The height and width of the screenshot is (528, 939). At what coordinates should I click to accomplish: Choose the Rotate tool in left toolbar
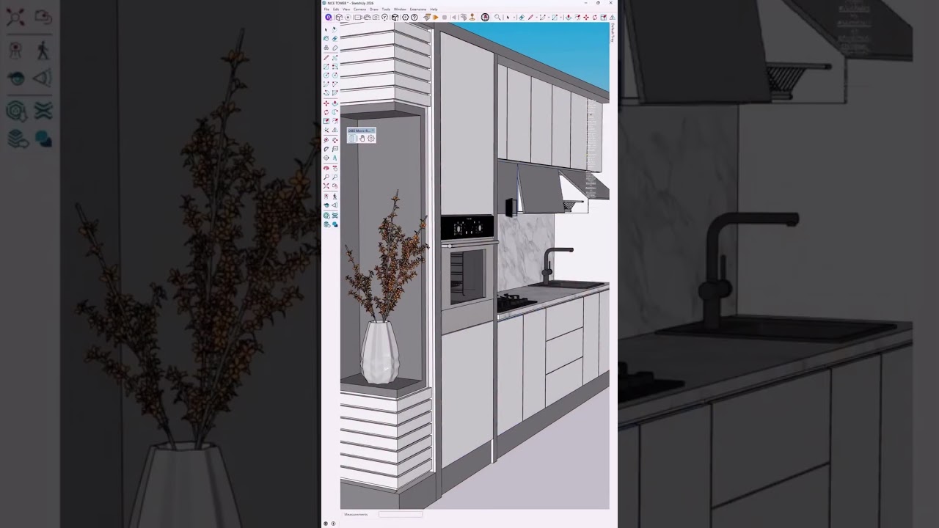tap(326, 112)
